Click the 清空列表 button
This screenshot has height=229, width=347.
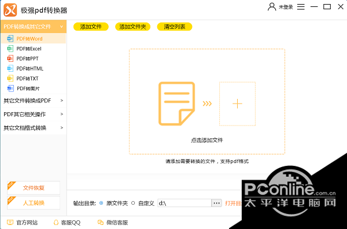tap(175, 27)
